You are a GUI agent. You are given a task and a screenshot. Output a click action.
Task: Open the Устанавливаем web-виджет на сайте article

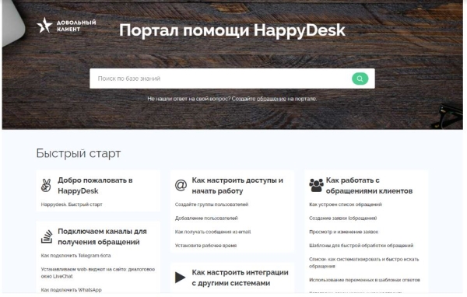point(98,273)
